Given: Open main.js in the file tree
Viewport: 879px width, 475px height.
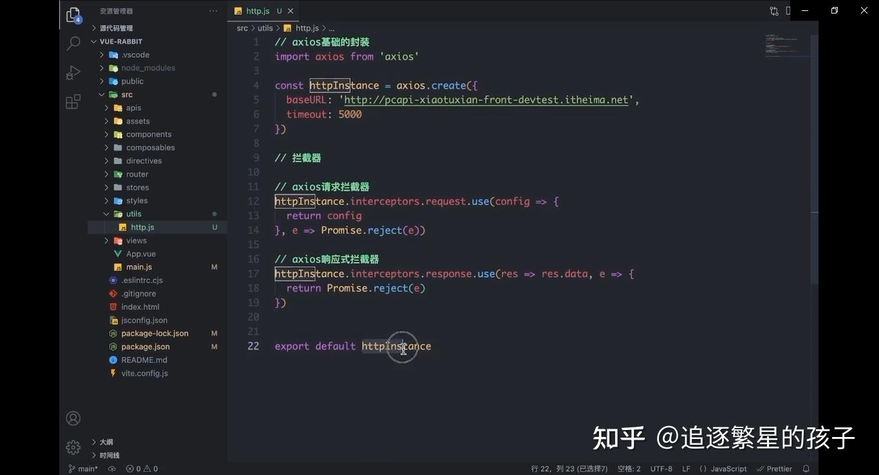Looking at the screenshot, I should point(139,266).
